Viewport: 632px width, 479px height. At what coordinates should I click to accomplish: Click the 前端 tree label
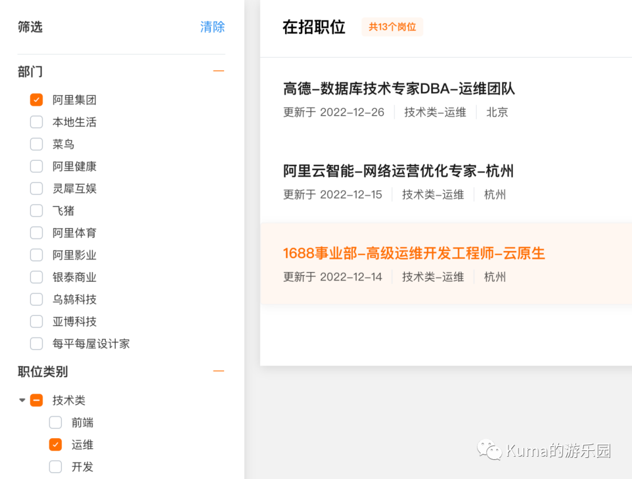(83, 423)
